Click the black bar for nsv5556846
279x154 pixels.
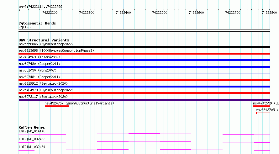click(x=144, y=47)
